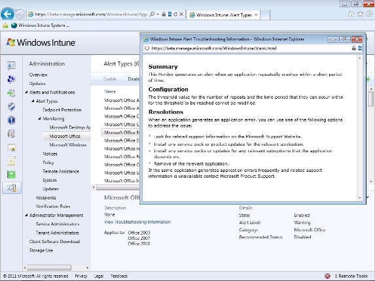Screen dimensions: 375x281
Task: Select Microsoft Office tree item
Action: 65,136
